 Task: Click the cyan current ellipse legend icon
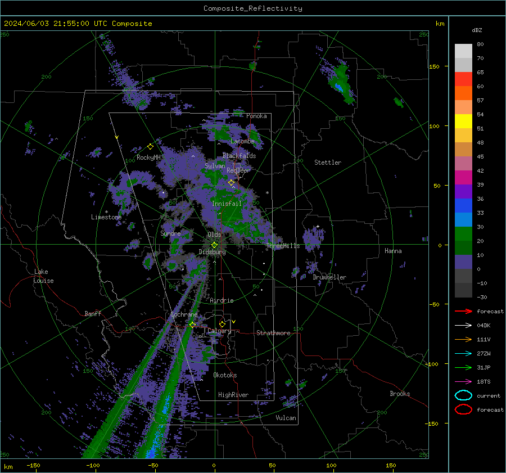point(463,395)
